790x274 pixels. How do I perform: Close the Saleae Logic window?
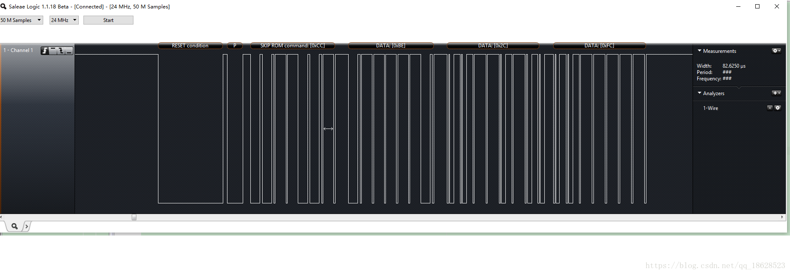777,6
